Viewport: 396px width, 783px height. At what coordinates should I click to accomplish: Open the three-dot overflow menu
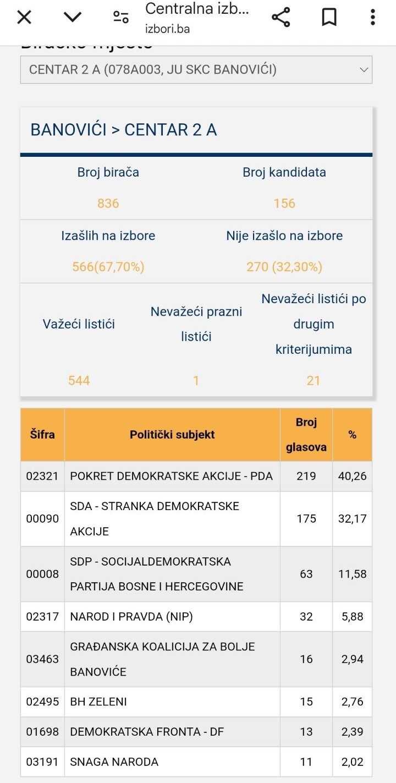coord(372,18)
